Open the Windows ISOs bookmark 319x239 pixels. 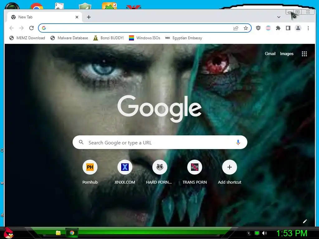click(145, 38)
